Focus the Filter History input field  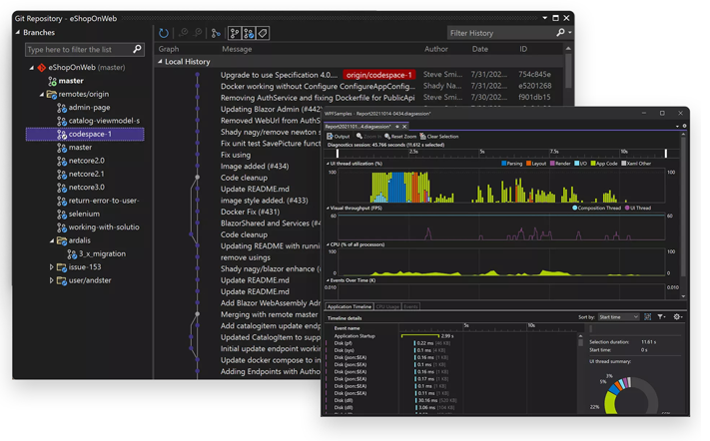(501, 33)
